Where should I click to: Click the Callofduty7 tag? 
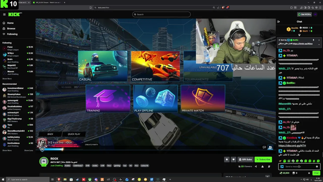(x=78, y=166)
